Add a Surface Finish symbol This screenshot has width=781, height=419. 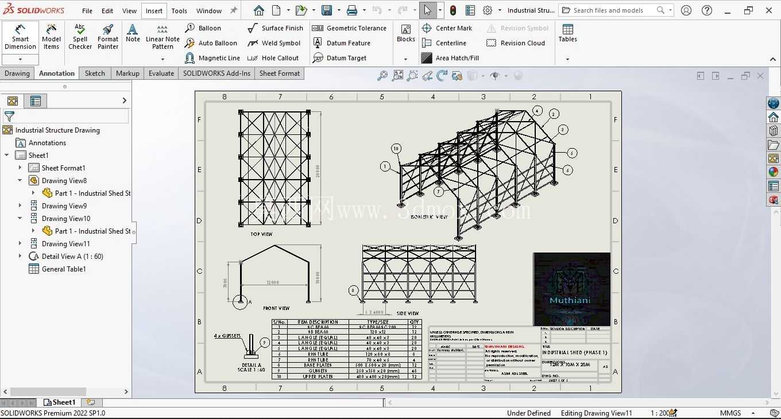275,28
